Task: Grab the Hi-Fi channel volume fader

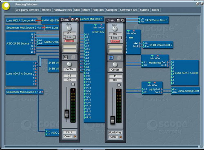Action: click(67, 114)
